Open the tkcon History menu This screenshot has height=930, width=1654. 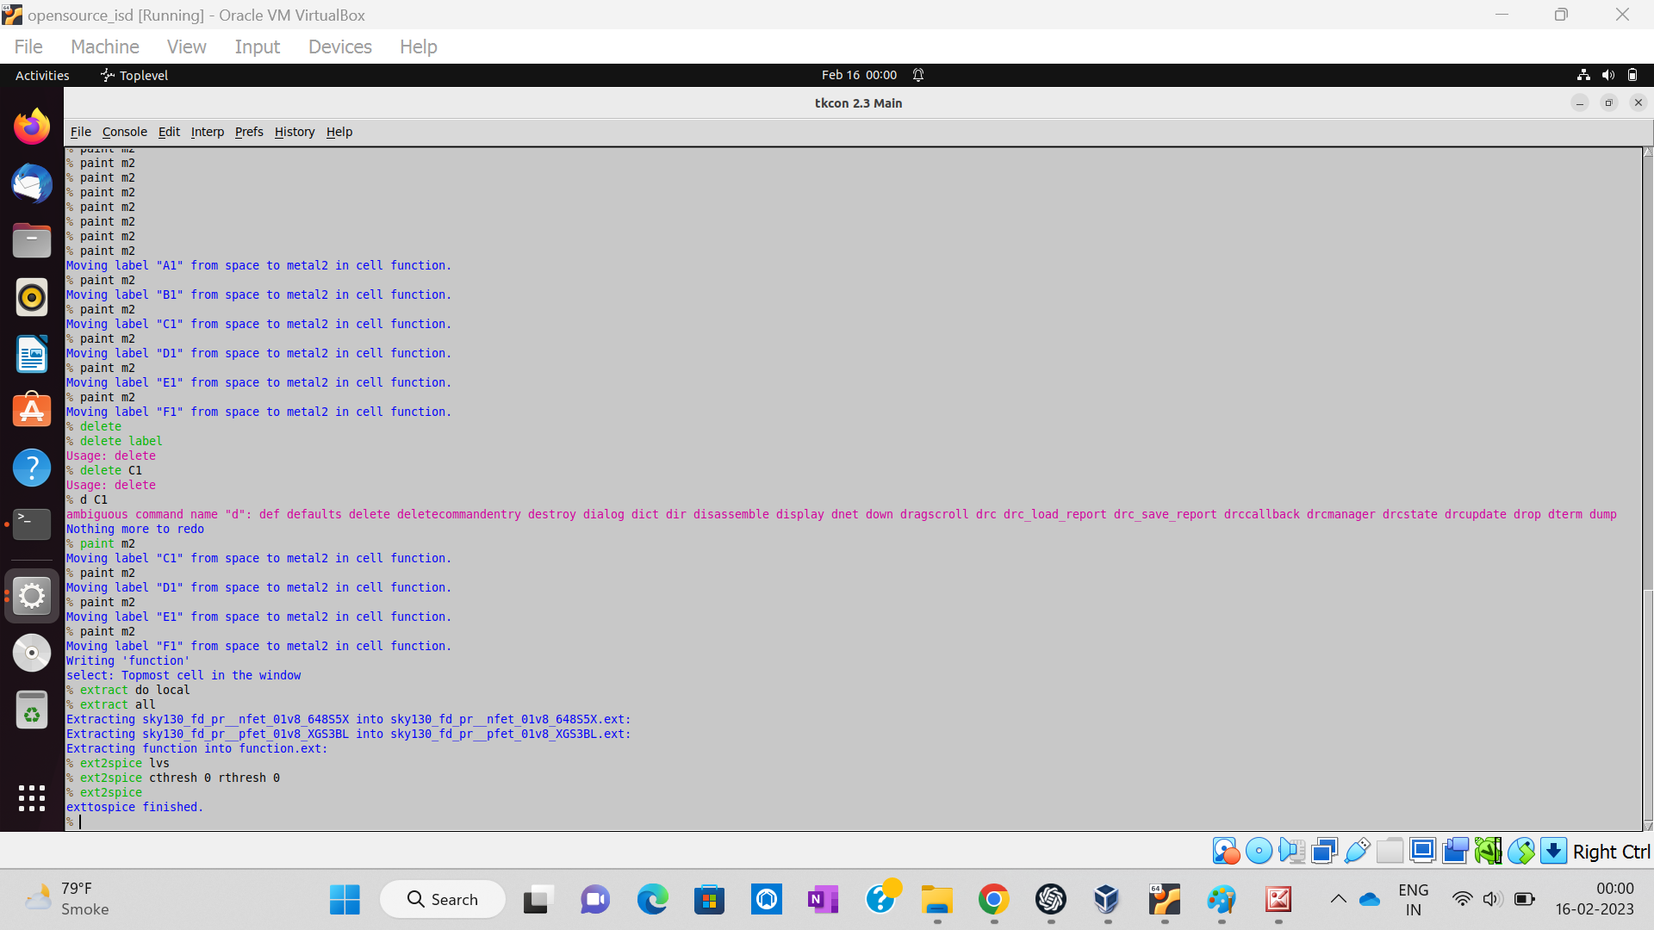pos(294,132)
